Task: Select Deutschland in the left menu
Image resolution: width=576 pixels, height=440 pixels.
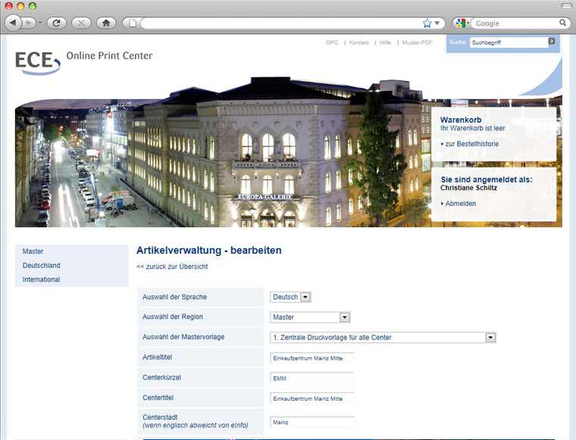Action: [x=42, y=266]
